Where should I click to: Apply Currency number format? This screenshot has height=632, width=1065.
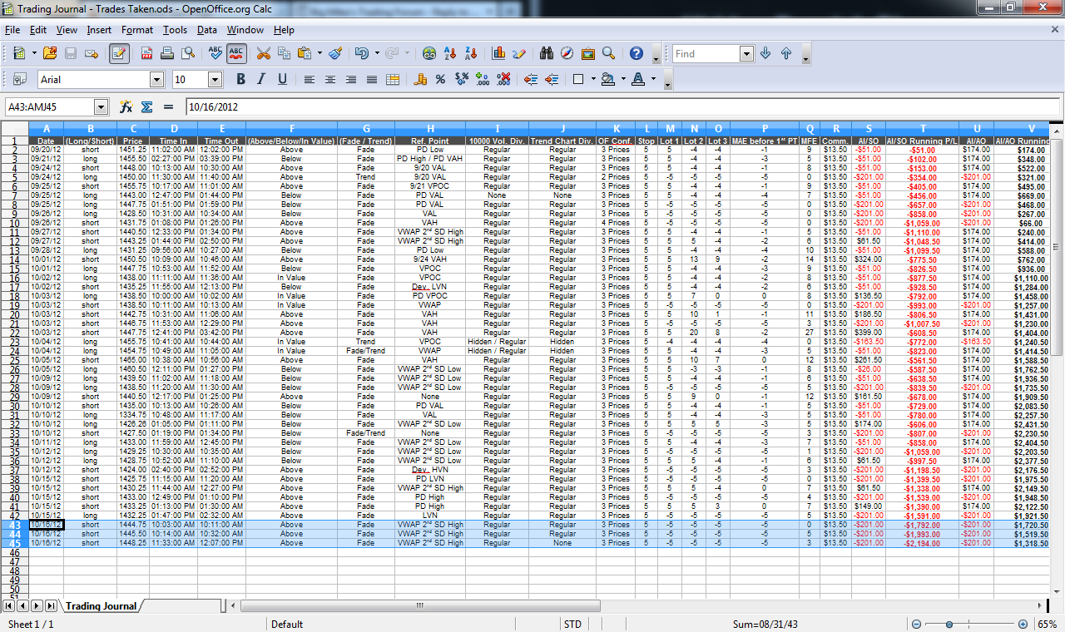coord(420,80)
